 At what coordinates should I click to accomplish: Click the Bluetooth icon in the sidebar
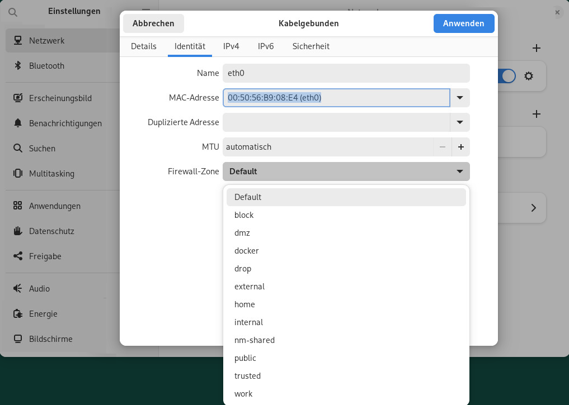pyautogui.click(x=18, y=66)
